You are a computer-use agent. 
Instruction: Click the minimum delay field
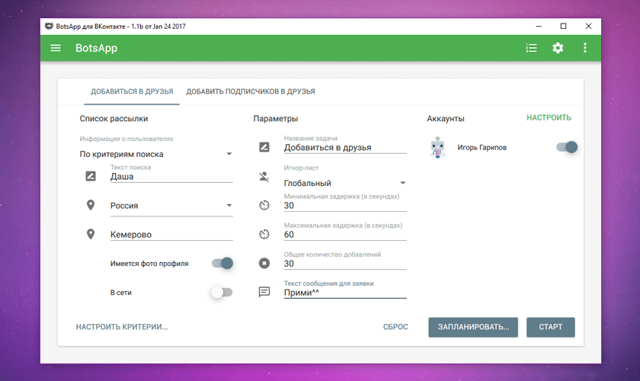(x=345, y=206)
